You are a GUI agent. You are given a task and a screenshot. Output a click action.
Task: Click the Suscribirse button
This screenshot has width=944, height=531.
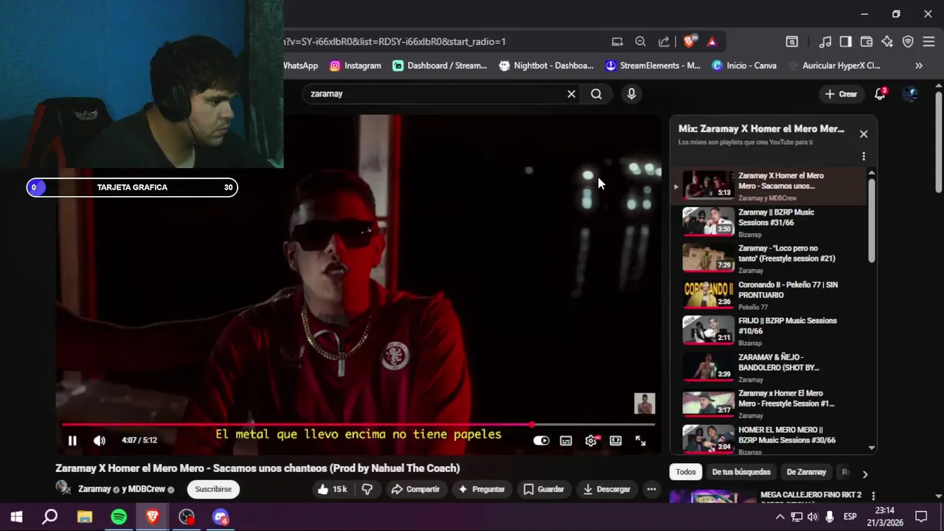click(x=213, y=489)
